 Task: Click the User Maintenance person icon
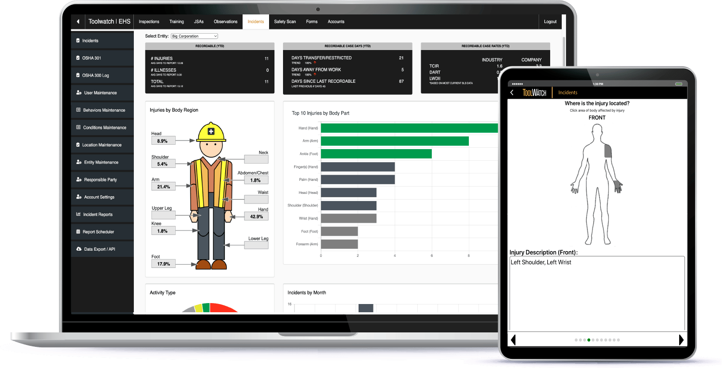(79, 93)
